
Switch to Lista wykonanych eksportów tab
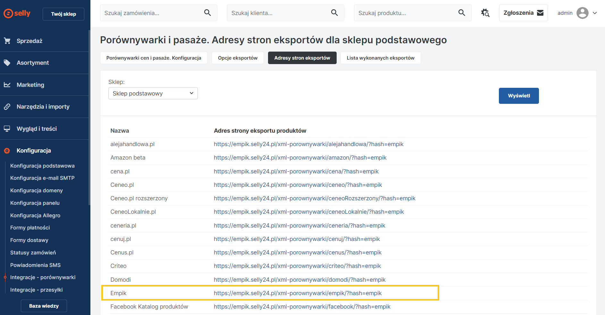pos(380,58)
